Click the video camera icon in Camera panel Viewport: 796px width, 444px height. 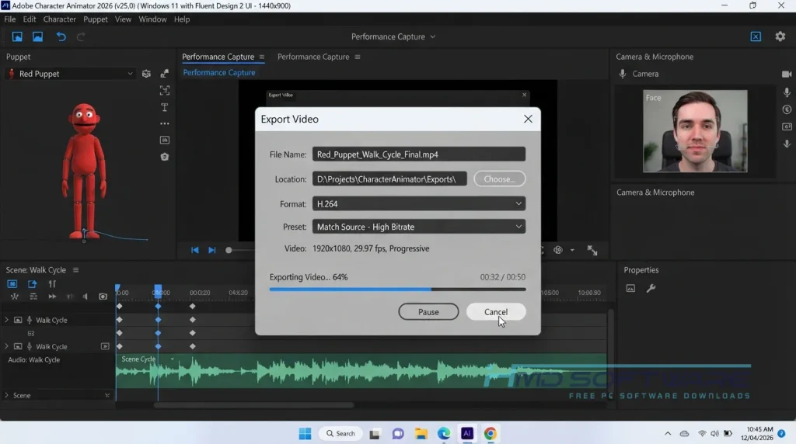tap(787, 74)
